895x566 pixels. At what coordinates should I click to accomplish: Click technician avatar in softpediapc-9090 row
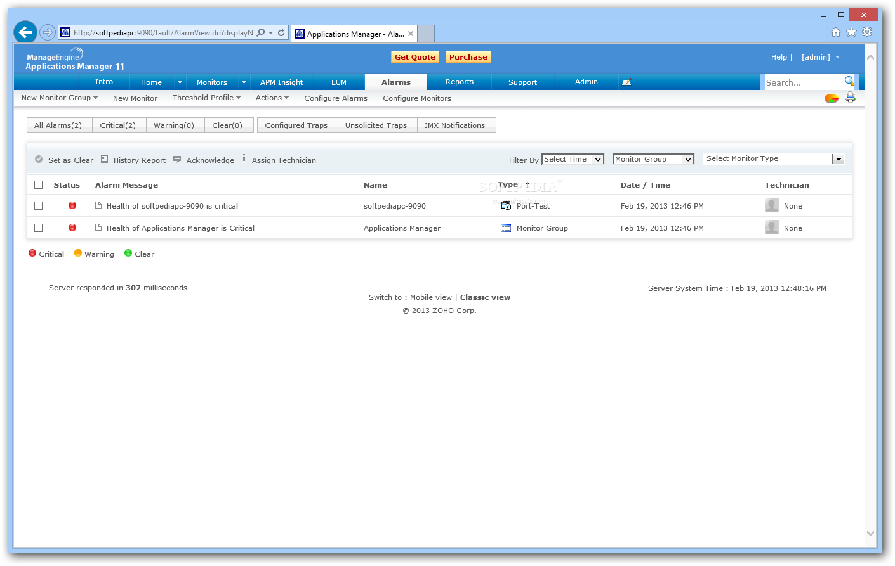(772, 205)
